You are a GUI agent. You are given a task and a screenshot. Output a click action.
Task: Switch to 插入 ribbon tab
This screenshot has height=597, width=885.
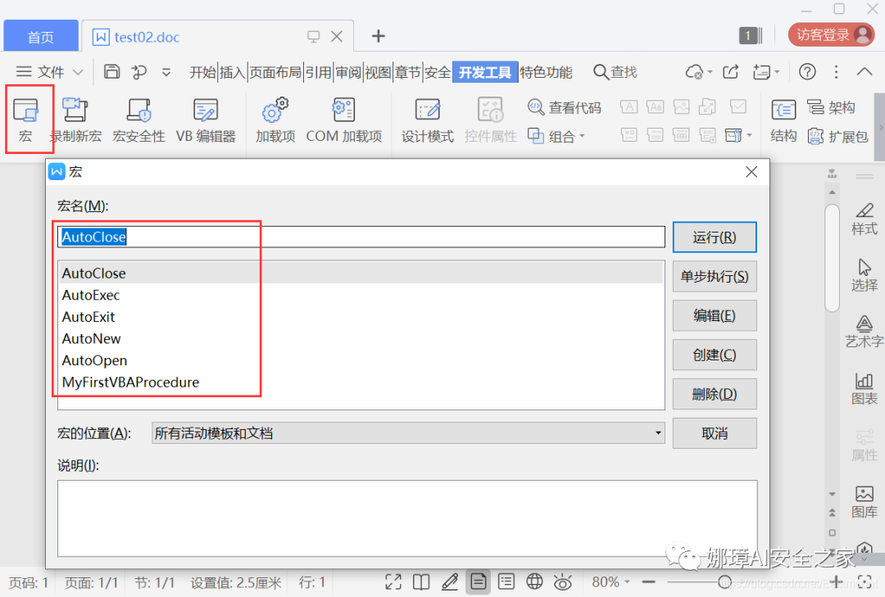tap(233, 72)
